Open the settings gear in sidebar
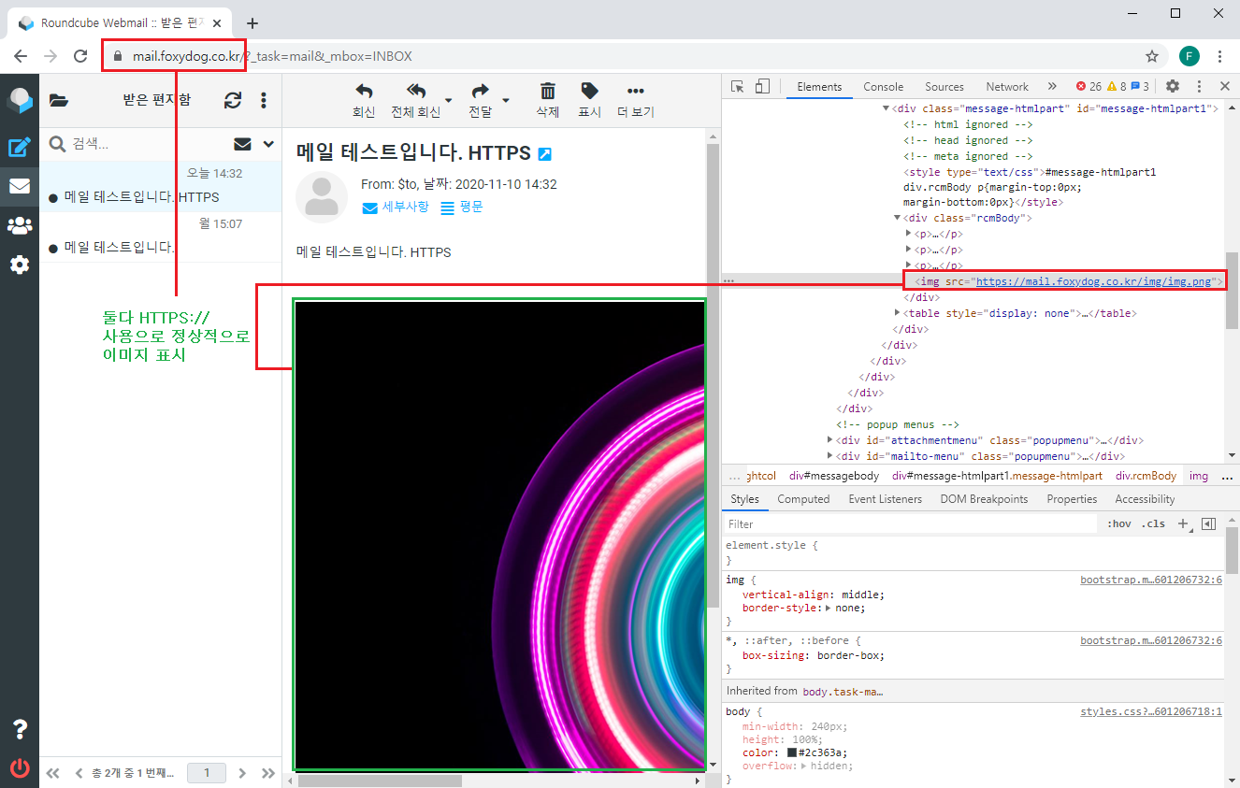Screen dimensions: 1240x788 pos(20,265)
